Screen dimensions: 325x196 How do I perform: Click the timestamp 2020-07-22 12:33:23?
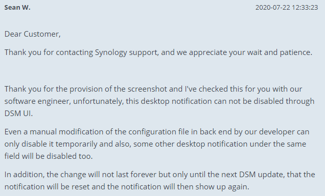[x=287, y=8]
